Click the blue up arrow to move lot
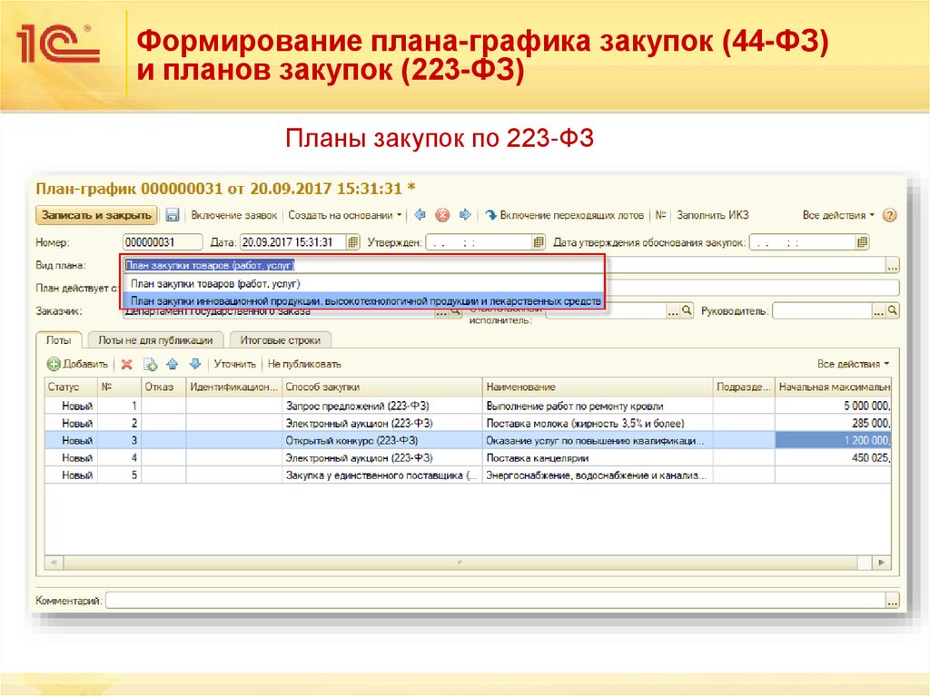Screen dimensions: 930x696 (173, 363)
